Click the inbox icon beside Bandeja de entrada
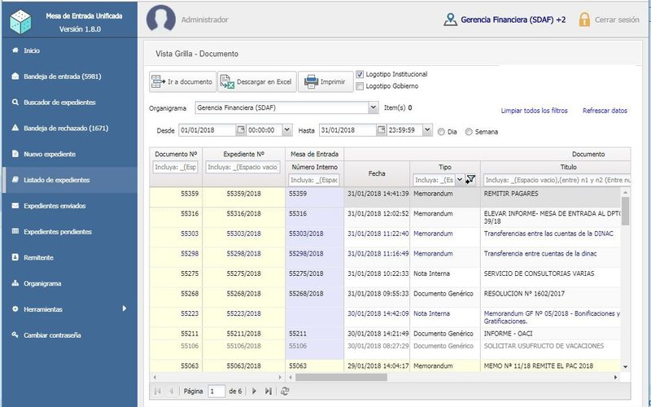The height and width of the screenshot is (407, 651). [15, 77]
